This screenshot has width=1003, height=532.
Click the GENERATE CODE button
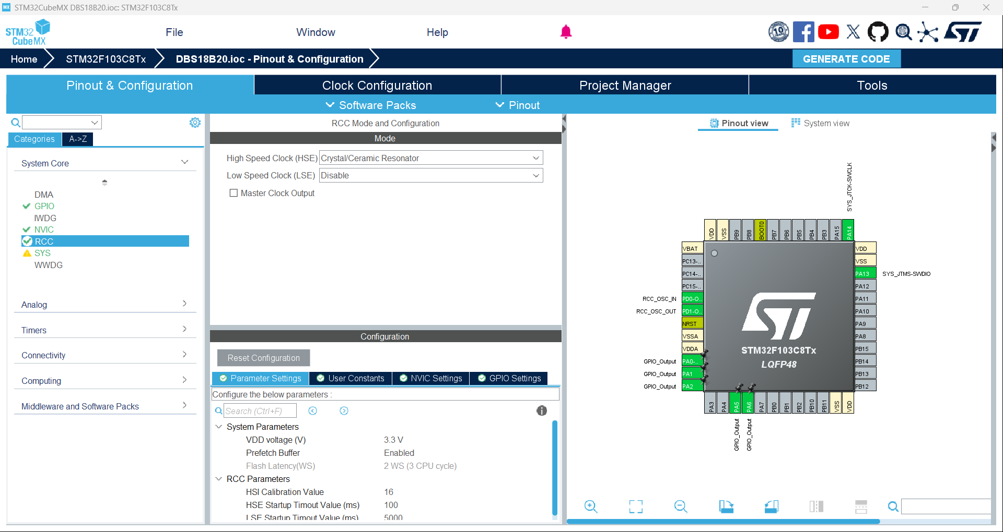pyautogui.click(x=846, y=59)
